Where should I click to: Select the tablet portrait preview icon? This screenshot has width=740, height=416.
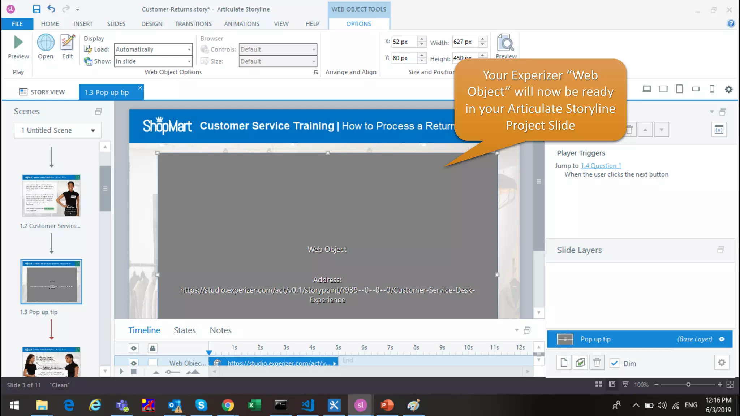coord(679,89)
